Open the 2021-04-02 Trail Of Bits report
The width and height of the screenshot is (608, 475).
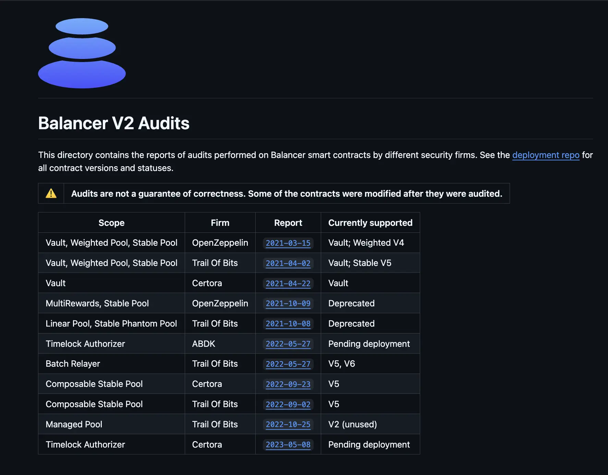point(288,264)
